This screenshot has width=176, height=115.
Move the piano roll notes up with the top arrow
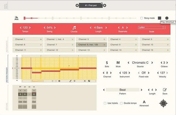click(x=17, y=56)
